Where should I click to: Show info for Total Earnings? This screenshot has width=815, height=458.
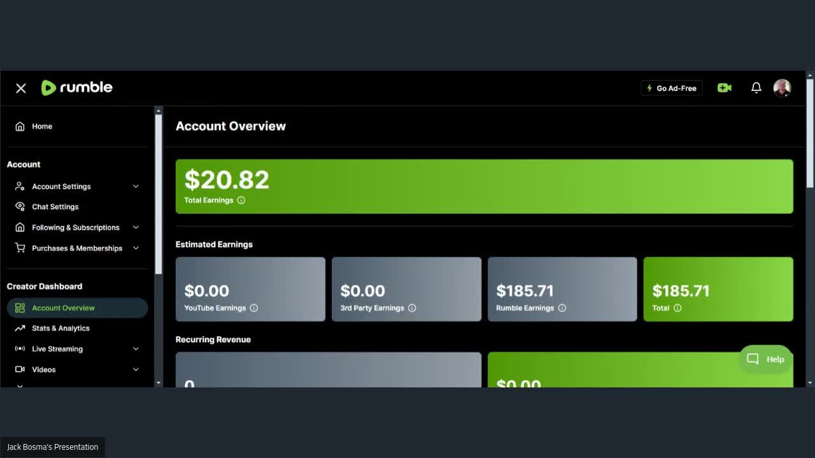[241, 200]
